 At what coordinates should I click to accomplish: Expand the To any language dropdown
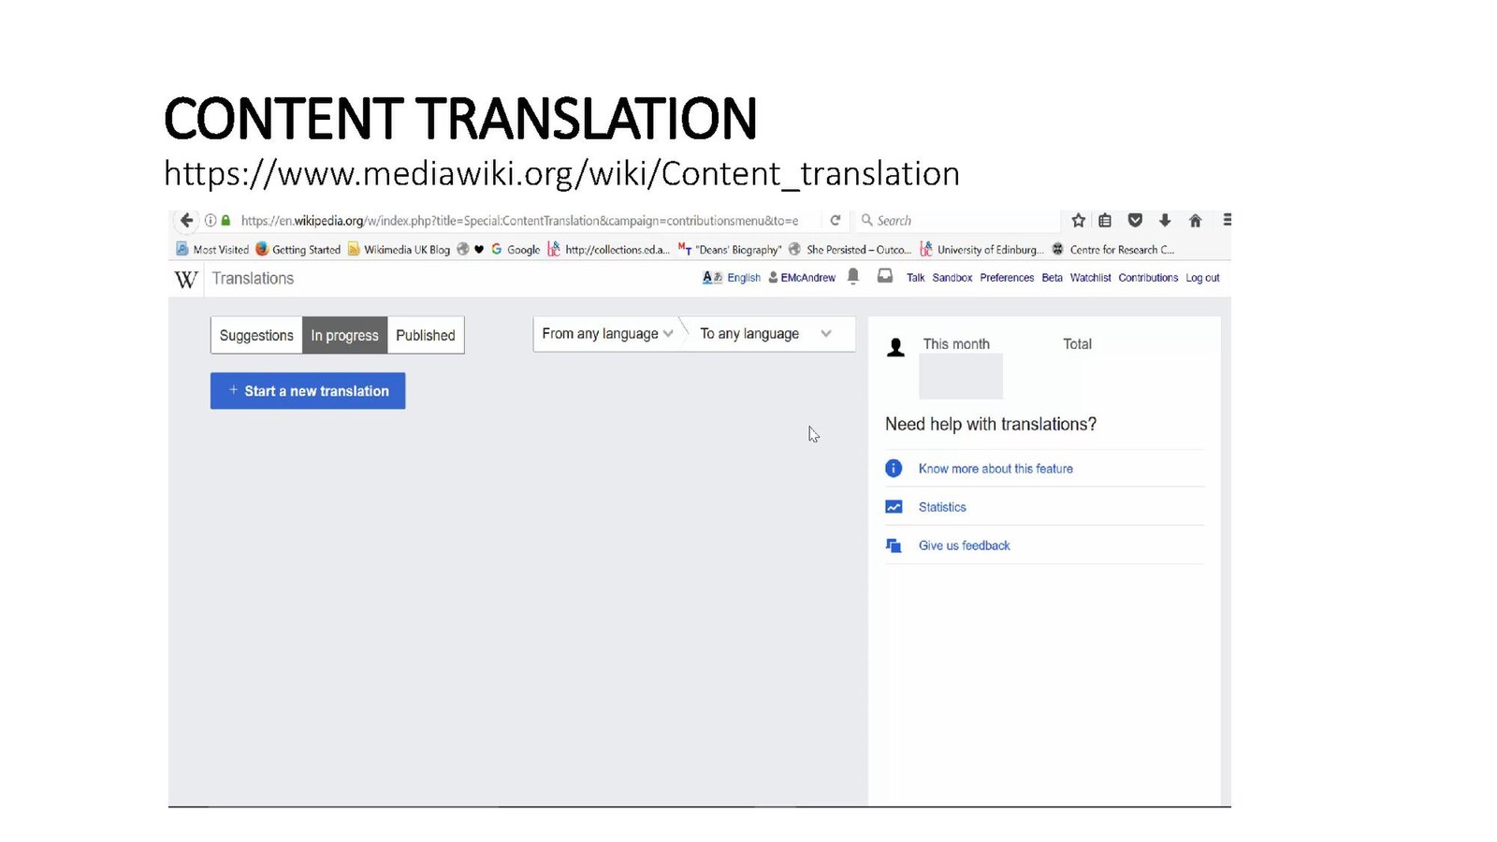pyautogui.click(x=766, y=334)
